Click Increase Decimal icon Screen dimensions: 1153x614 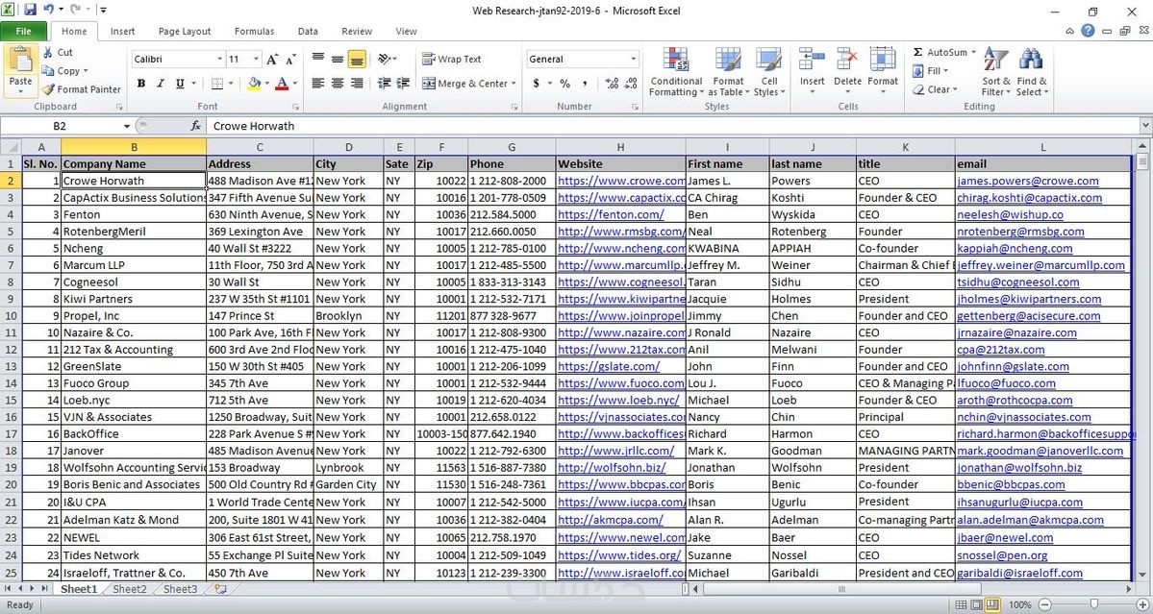tap(611, 84)
